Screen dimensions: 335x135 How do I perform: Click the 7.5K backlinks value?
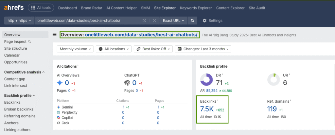(207, 109)
